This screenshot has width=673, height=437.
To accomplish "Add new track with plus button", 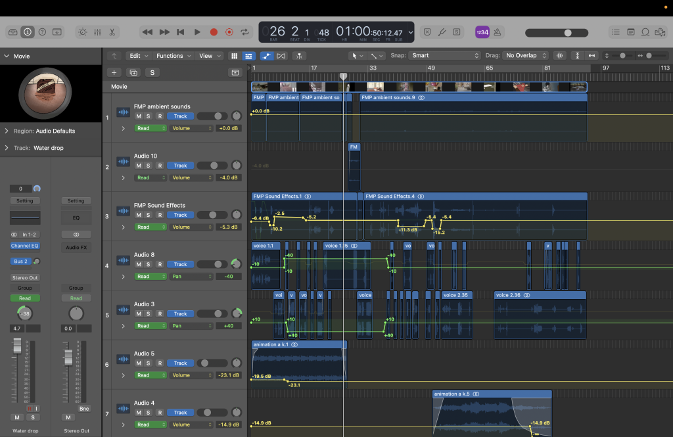I will click(114, 72).
